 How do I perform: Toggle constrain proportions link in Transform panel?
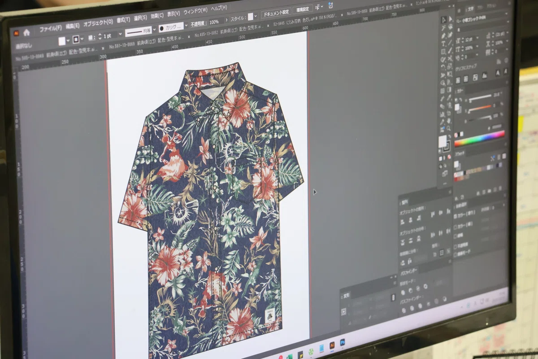coord(393,298)
